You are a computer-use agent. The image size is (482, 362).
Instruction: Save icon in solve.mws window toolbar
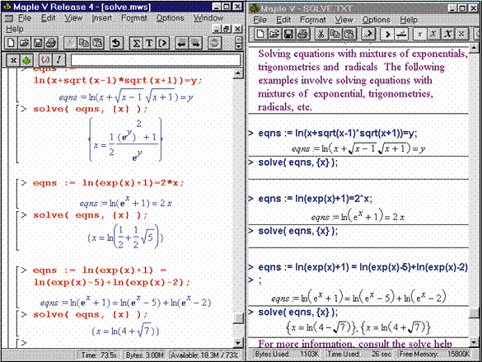[38, 43]
